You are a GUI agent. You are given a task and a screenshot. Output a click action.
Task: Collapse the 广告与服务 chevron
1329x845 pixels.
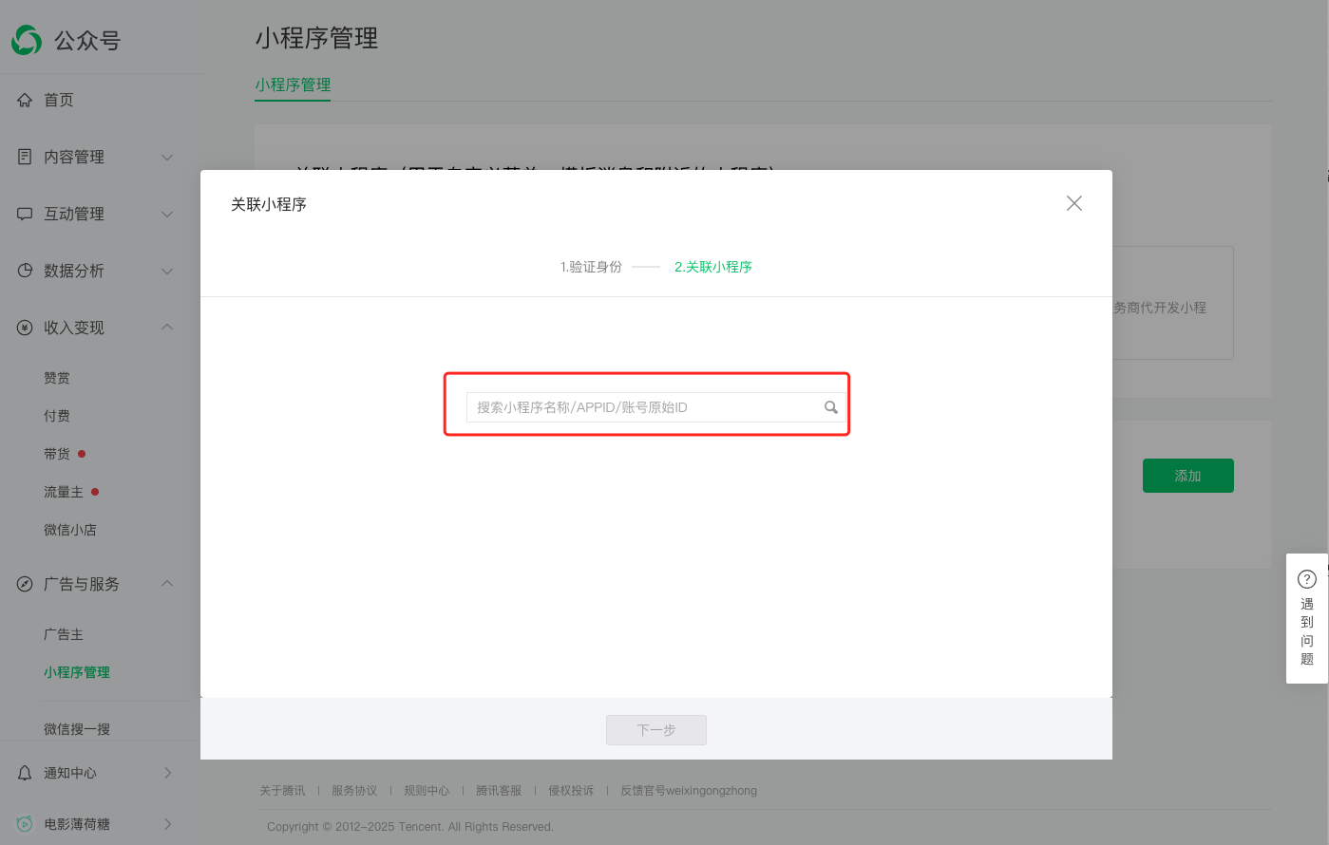pyautogui.click(x=167, y=583)
